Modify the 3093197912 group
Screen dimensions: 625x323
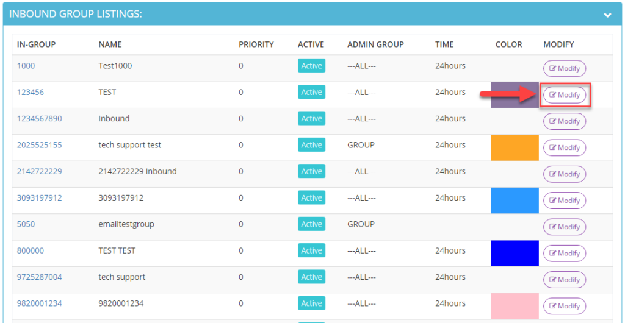coord(565,201)
